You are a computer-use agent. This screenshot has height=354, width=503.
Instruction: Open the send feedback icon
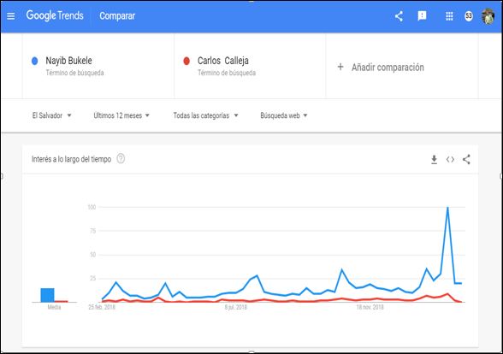pos(422,15)
